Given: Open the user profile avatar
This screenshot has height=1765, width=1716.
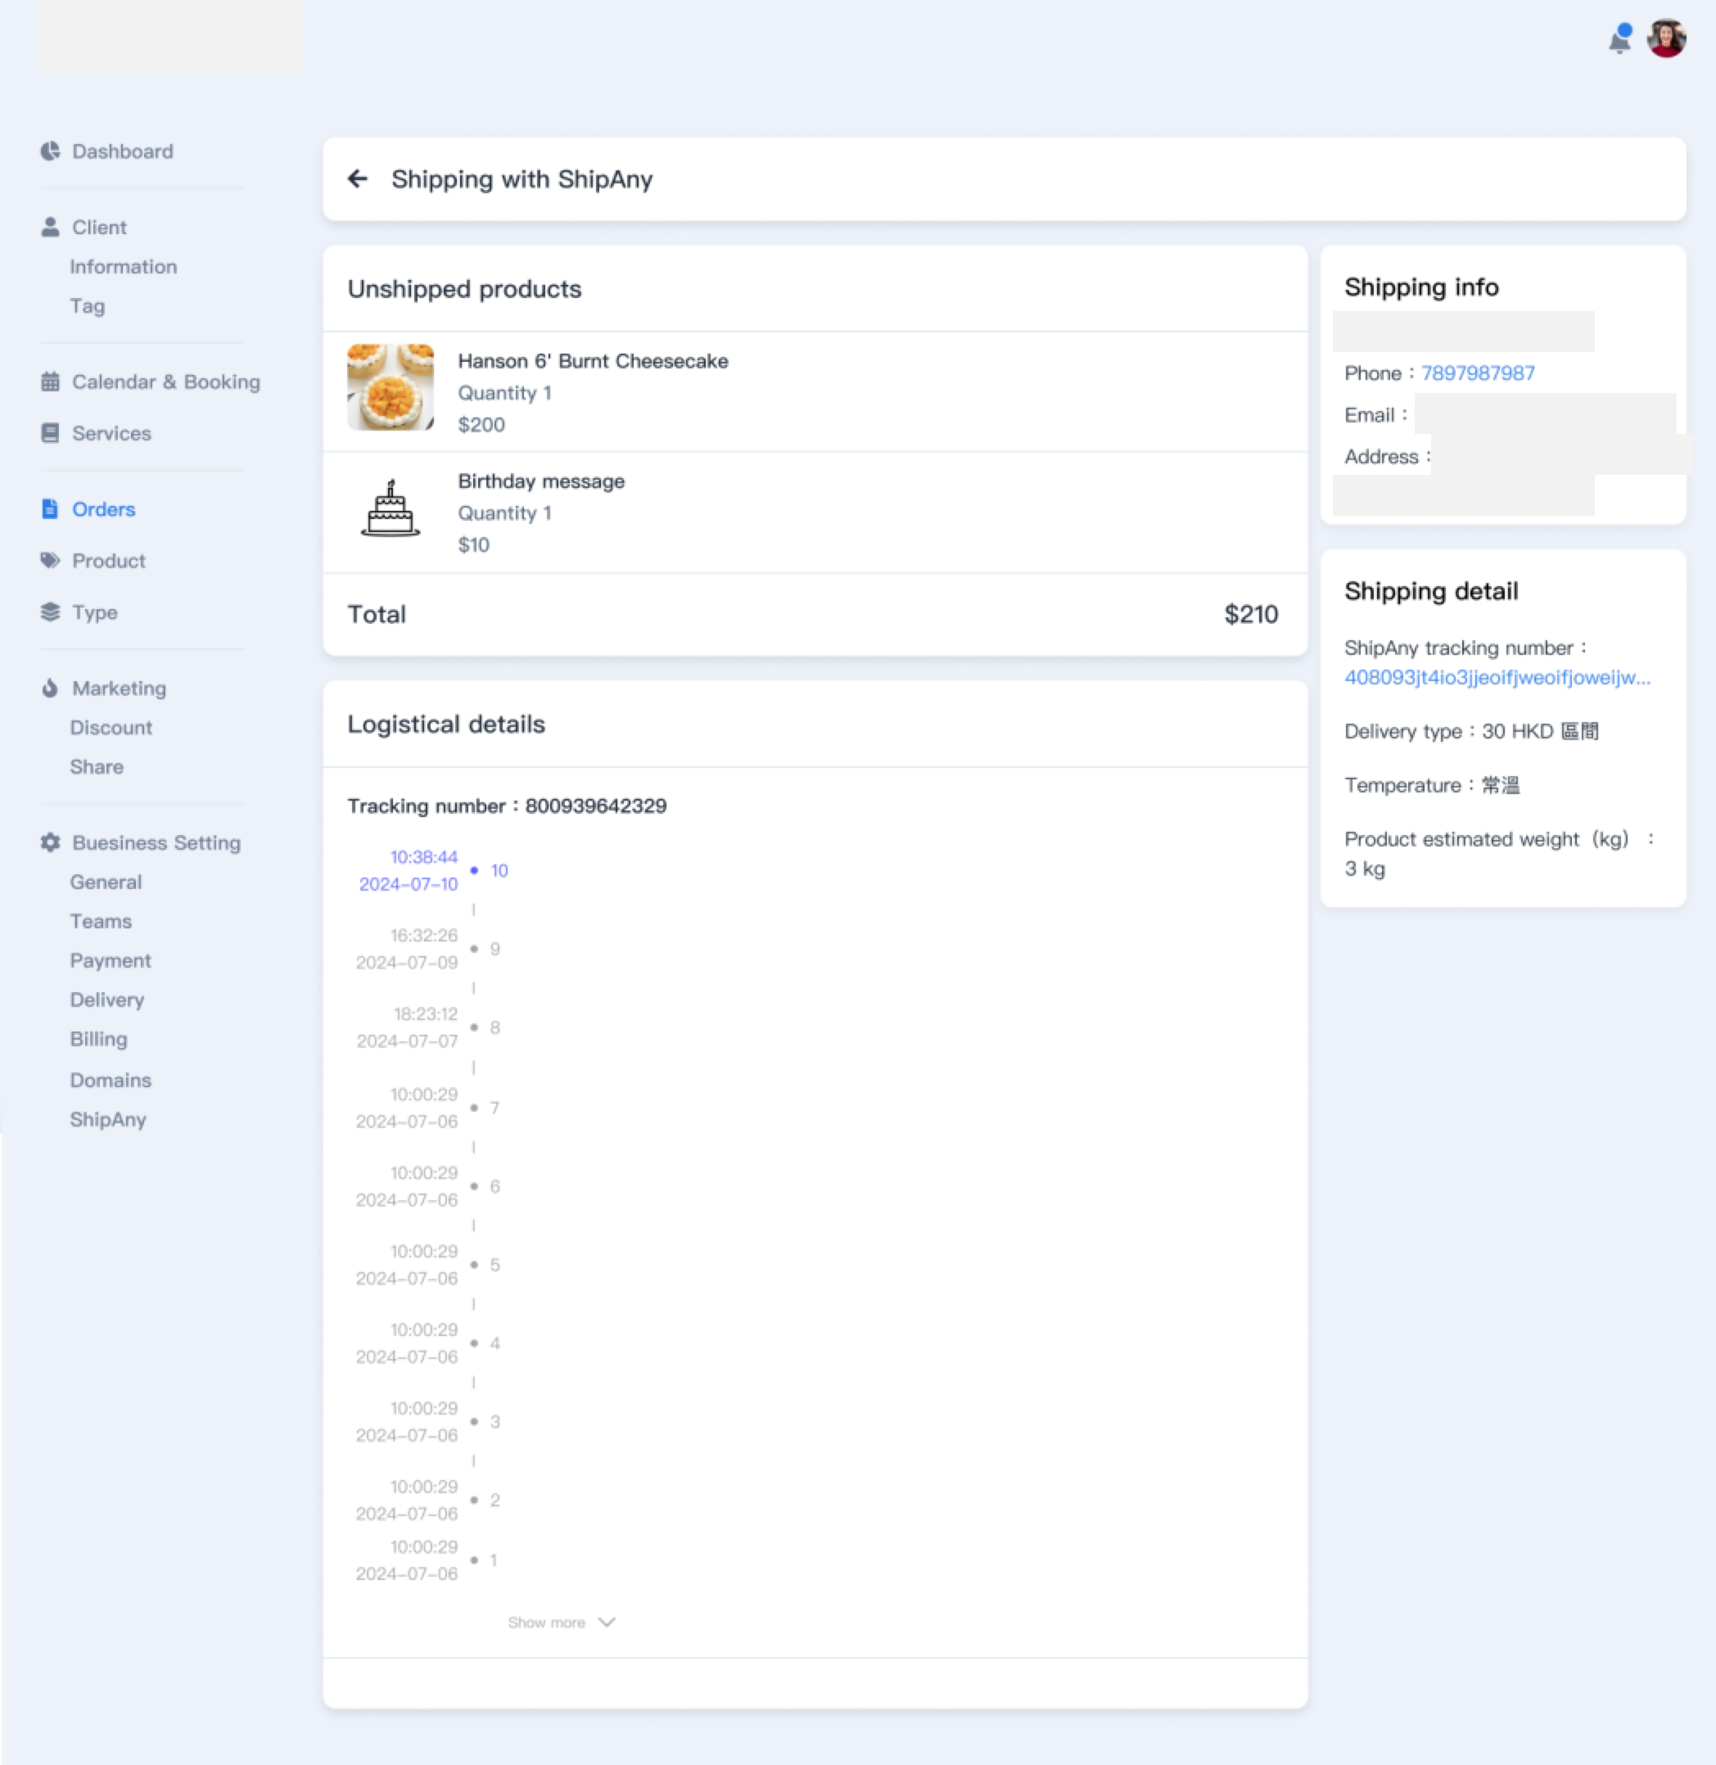Looking at the screenshot, I should tap(1666, 38).
